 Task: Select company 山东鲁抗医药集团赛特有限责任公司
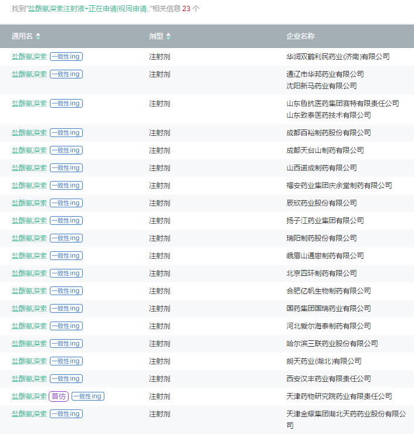343,104
